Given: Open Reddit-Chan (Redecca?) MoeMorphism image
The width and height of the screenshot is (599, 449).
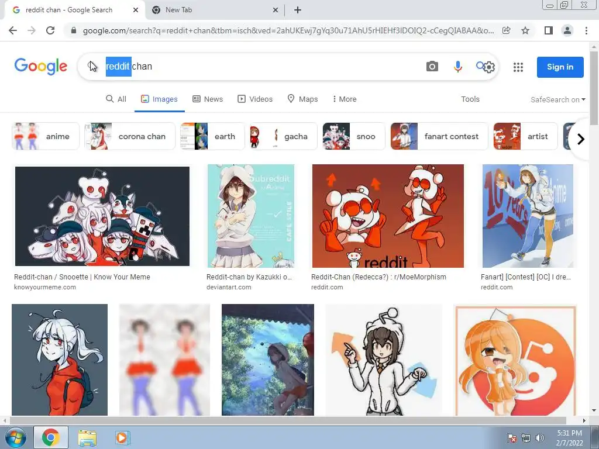Looking at the screenshot, I should (388, 216).
